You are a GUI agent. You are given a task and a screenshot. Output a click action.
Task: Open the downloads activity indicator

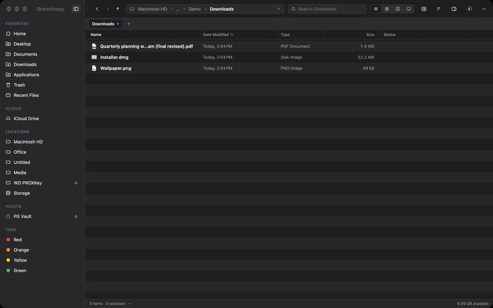pyautogui.click(x=469, y=9)
